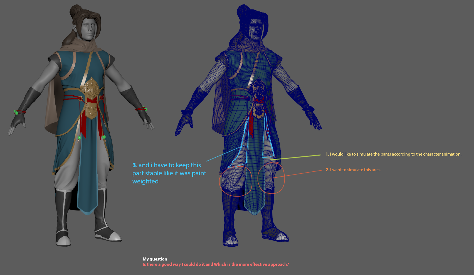The image size is (474, 275).
Task: Click the green bead hanging from the waist cords
Action: point(80,138)
